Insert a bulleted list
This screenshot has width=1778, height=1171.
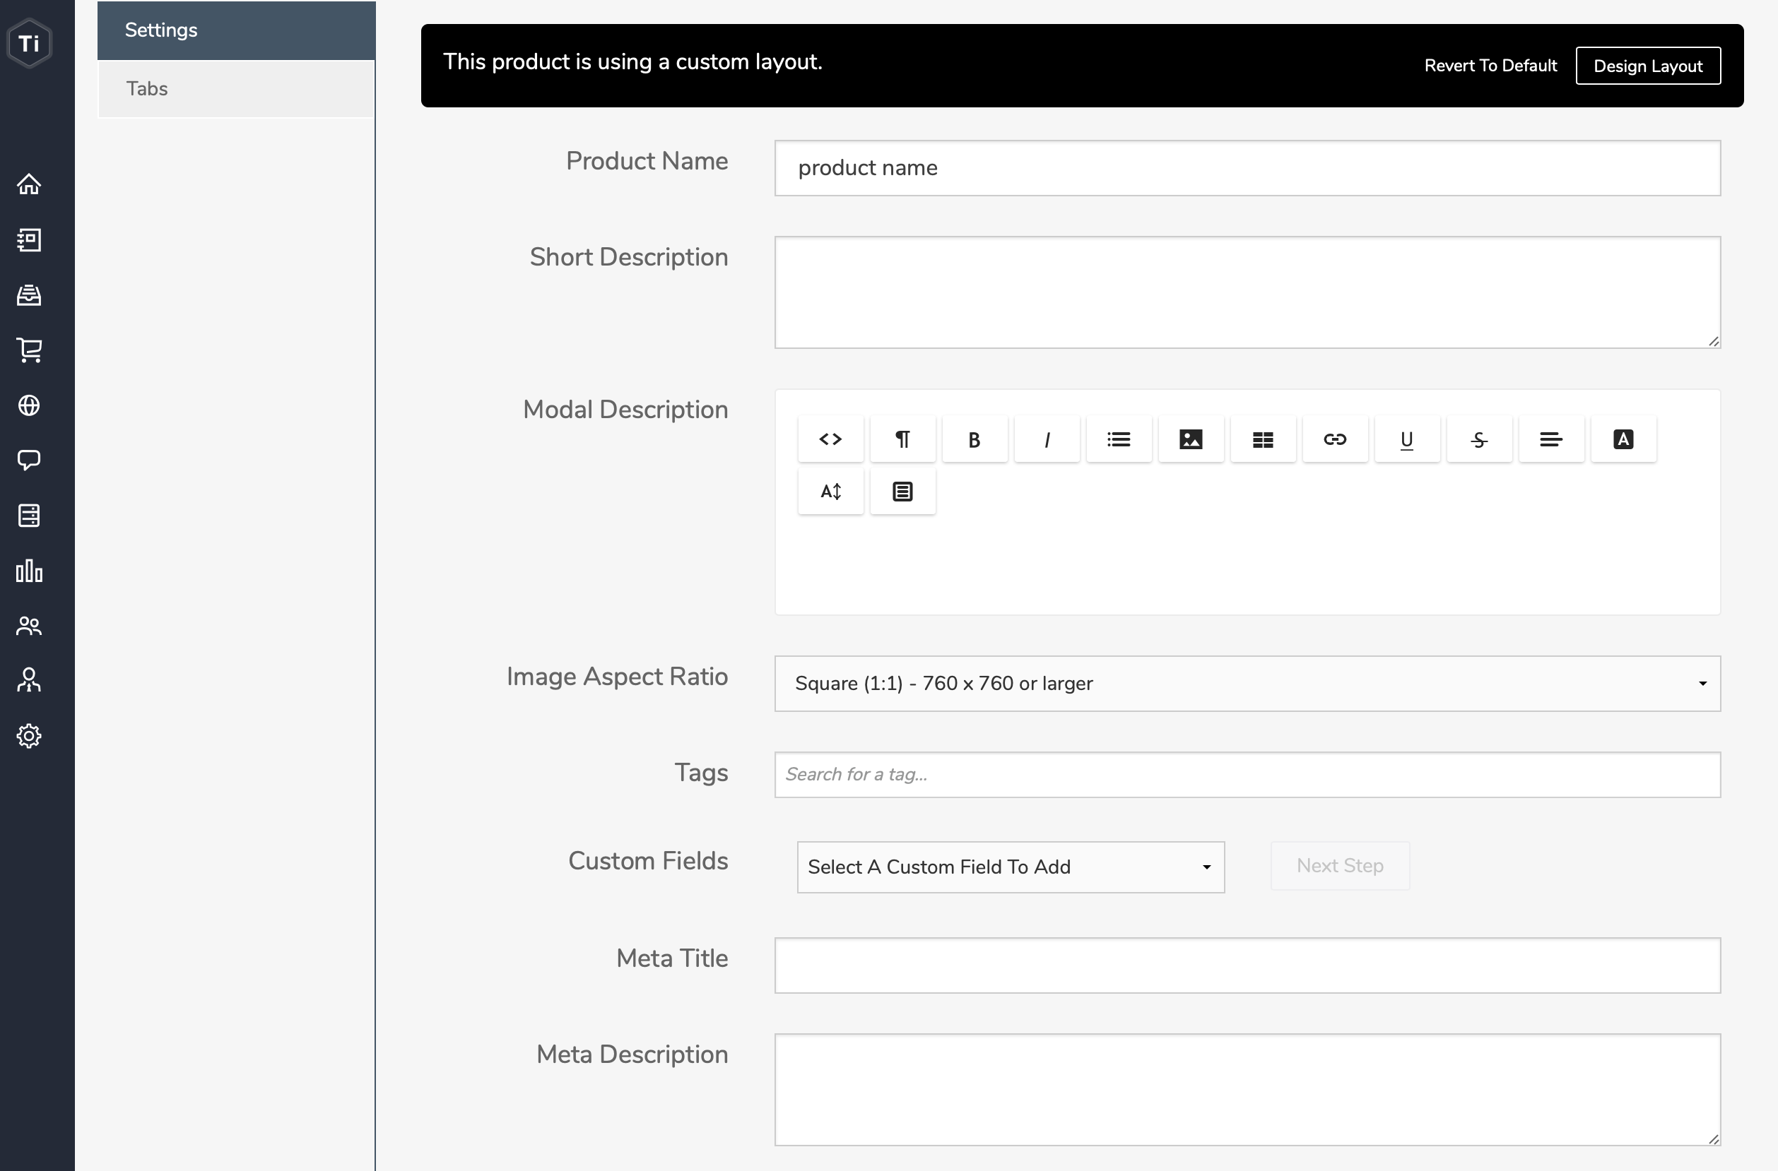click(1119, 439)
